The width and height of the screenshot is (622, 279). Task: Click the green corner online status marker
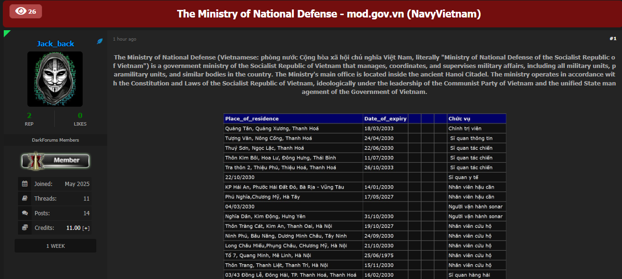tap(7, 33)
